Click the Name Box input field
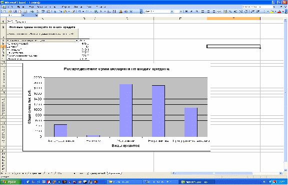 [11, 16]
